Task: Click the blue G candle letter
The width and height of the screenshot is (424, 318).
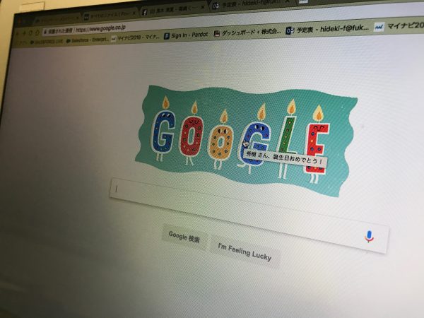Action: 163,133
